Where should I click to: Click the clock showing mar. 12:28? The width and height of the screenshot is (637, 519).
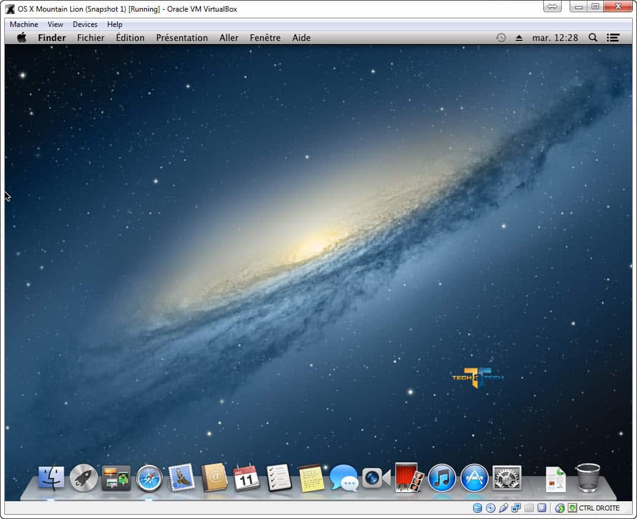[x=555, y=38]
